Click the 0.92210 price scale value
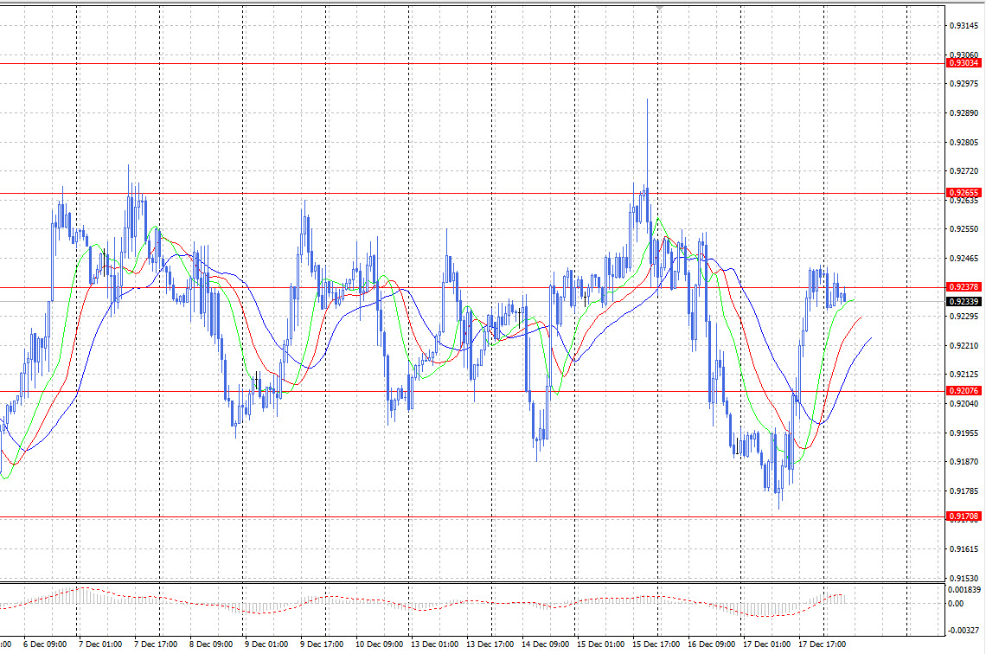The height and width of the screenshot is (654, 986). [964, 346]
